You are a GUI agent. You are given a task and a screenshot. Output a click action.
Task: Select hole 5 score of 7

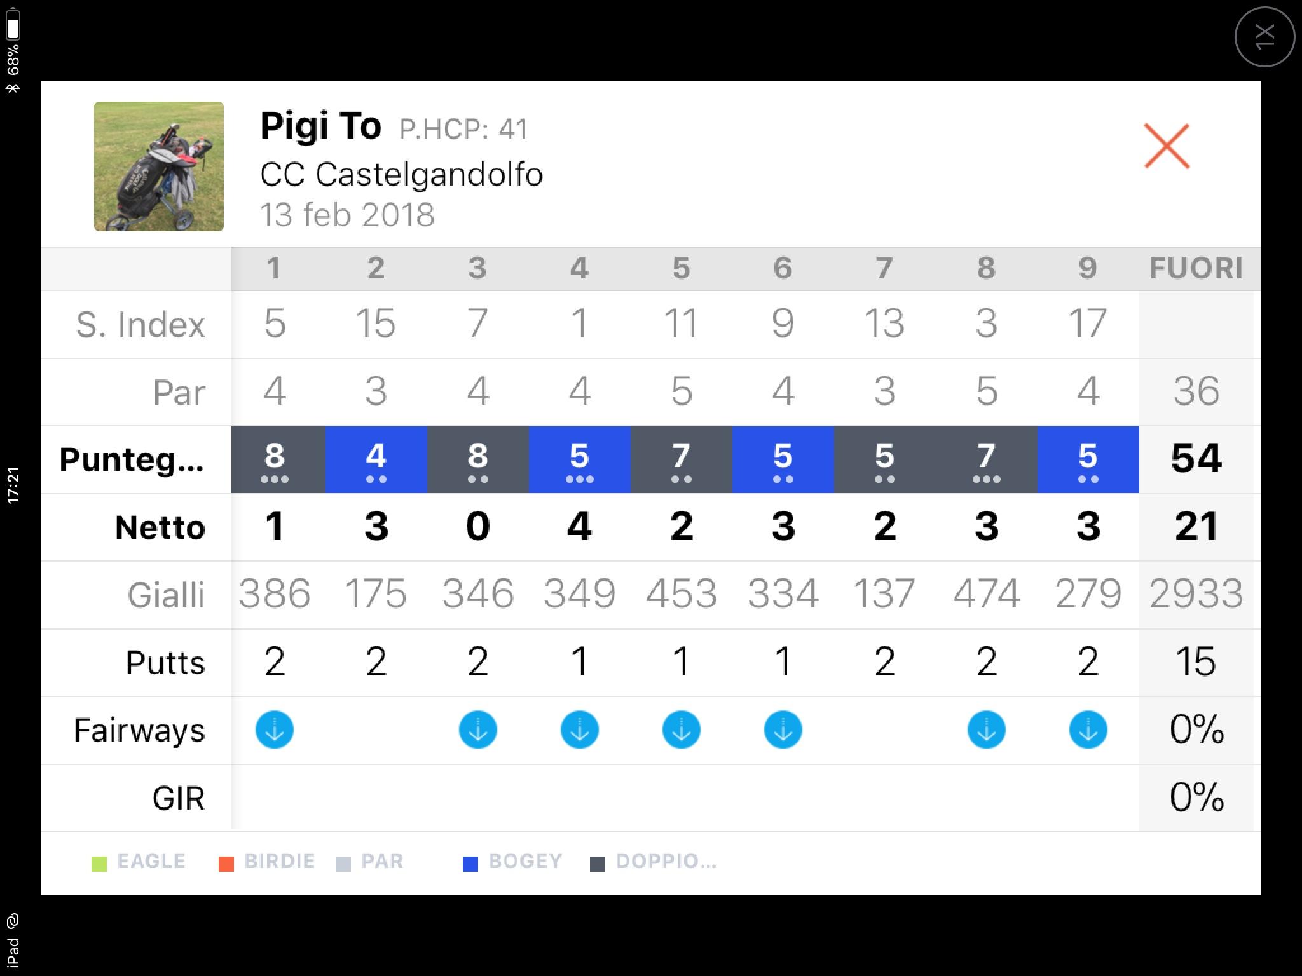coord(681,459)
